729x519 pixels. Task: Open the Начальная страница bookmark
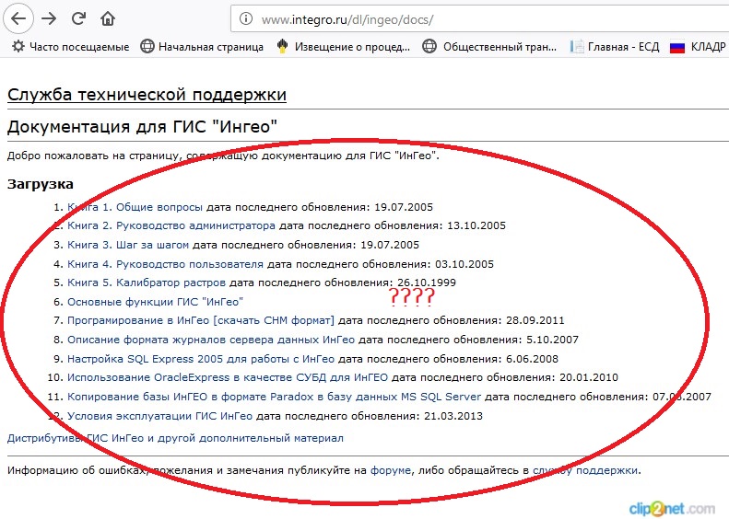(x=202, y=46)
